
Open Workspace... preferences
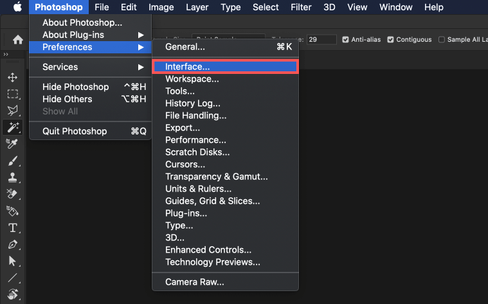pos(225,79)
